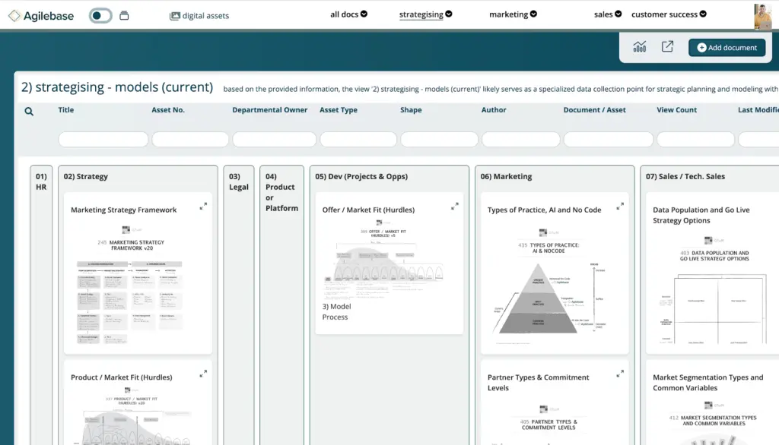This screenshot has height=445, width=779.
Task: Click the open in new window icon
Action: coord(667,47)
